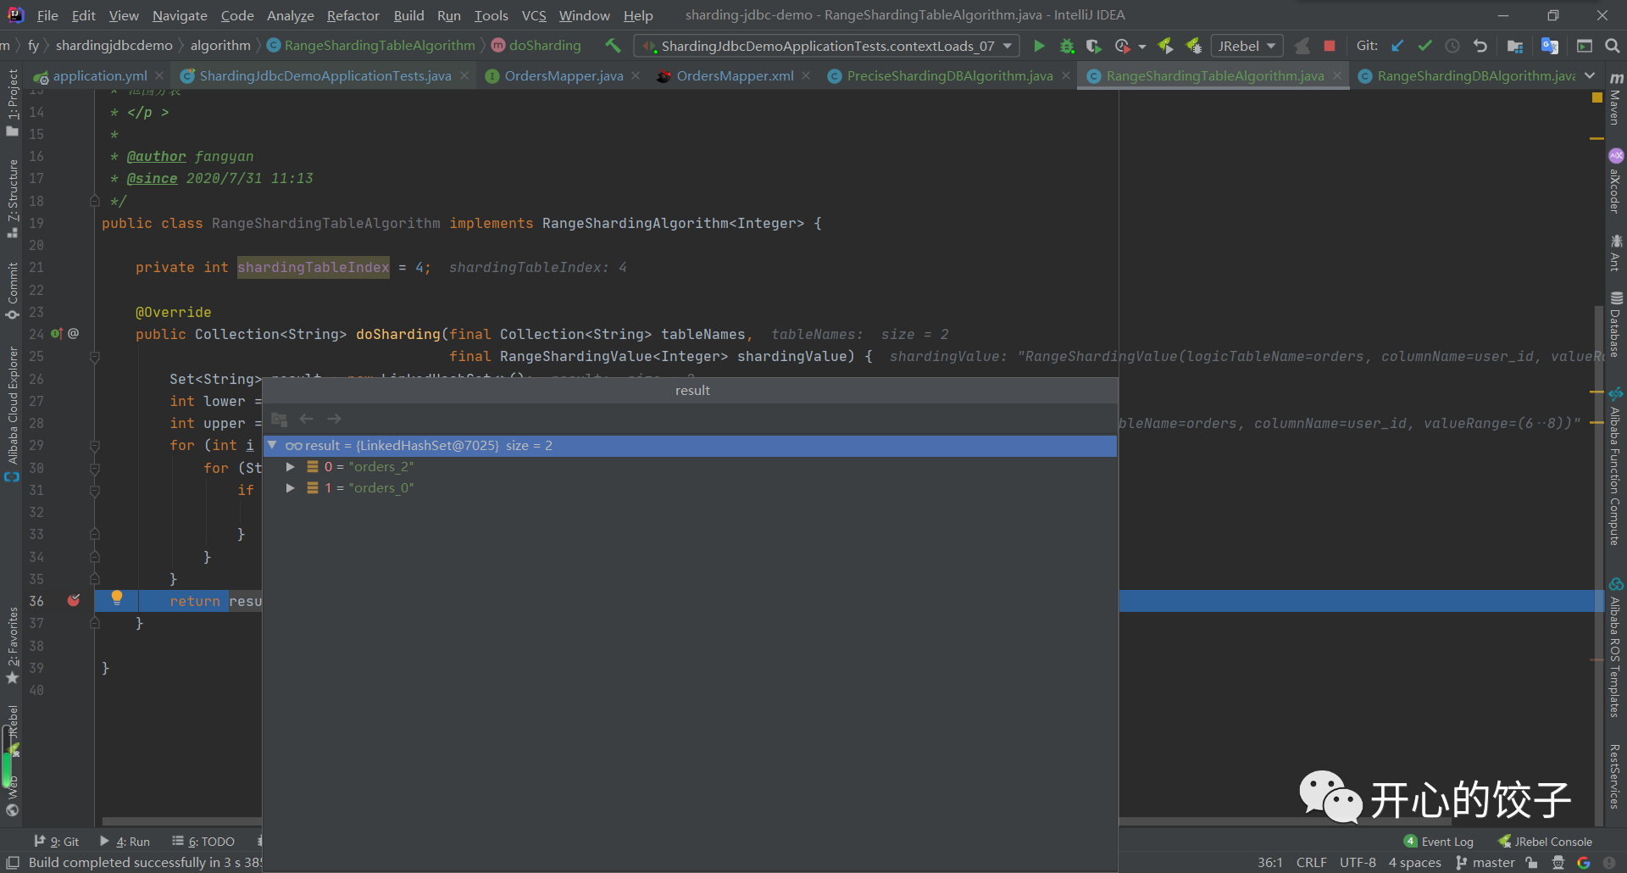
Task: Open the Database side panel
Action: tap(1616, 325)
